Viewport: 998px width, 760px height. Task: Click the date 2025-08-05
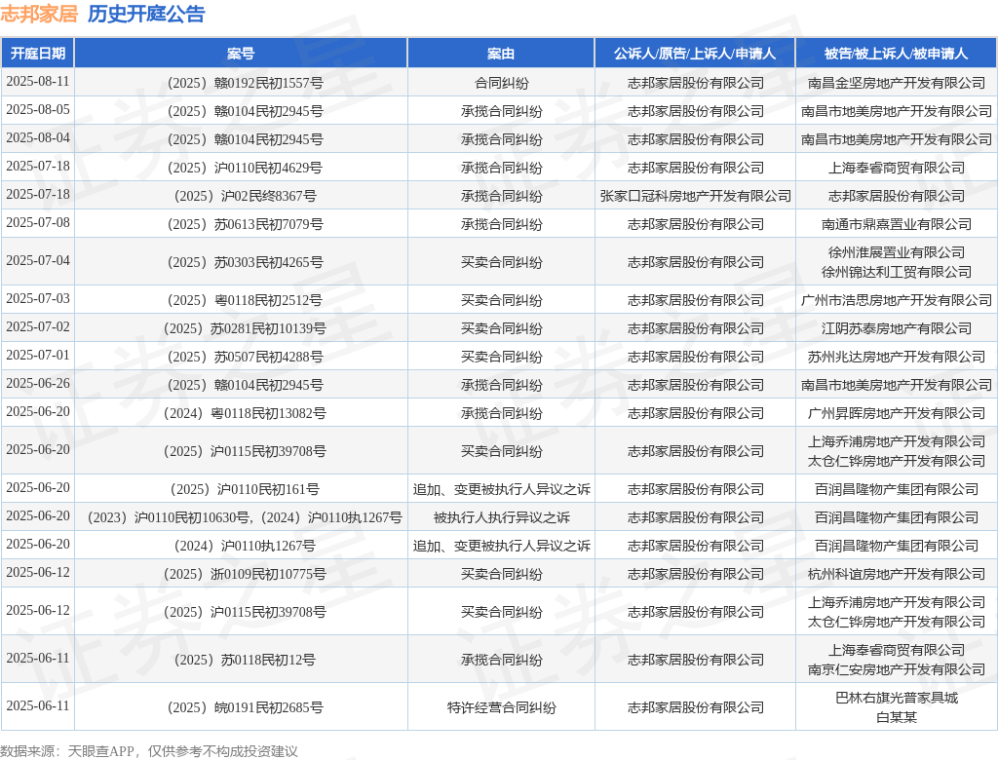[38, 109]
